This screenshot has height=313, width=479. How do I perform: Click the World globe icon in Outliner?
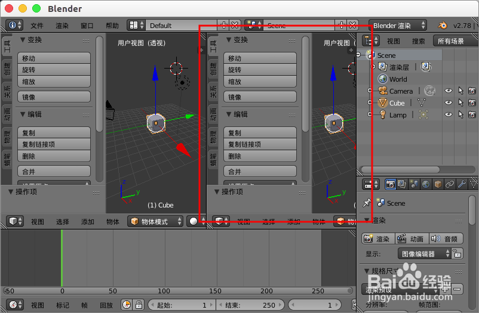coord(382,79)
